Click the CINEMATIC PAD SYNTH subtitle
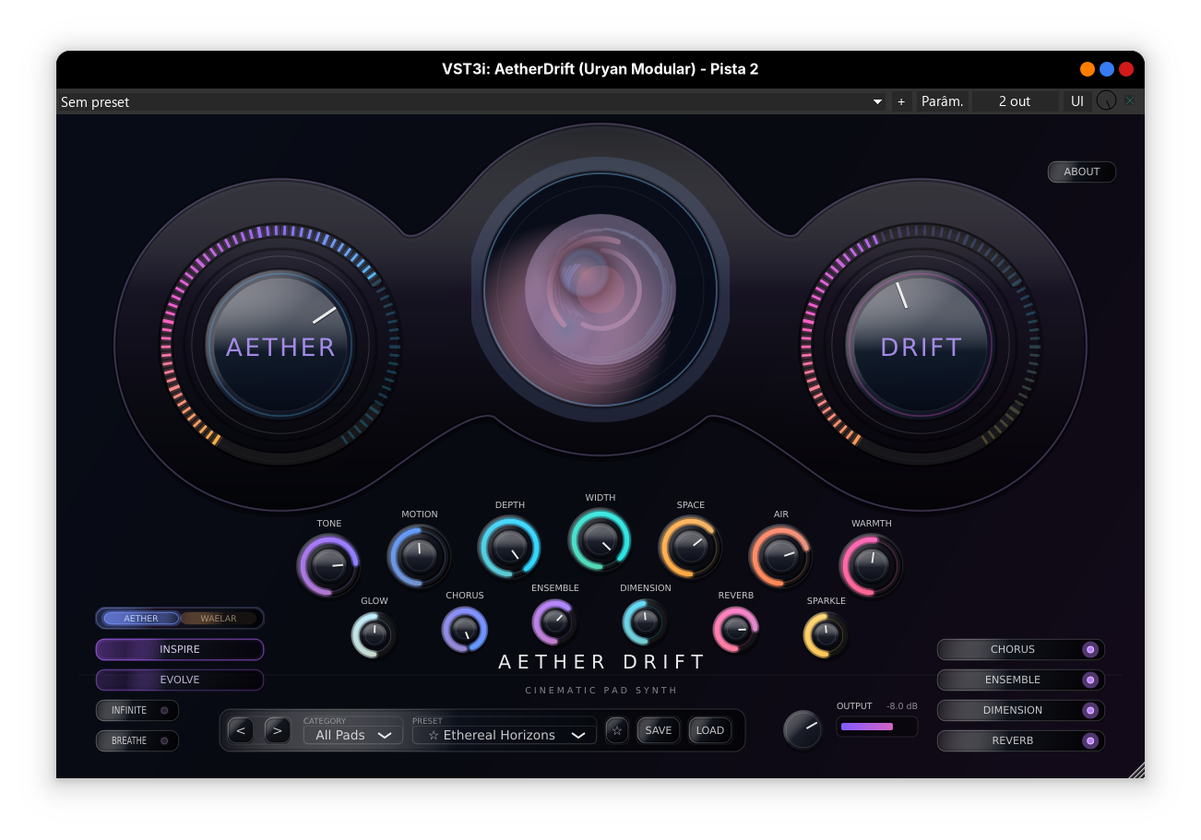1201x840 pixels. click(601, 691)
